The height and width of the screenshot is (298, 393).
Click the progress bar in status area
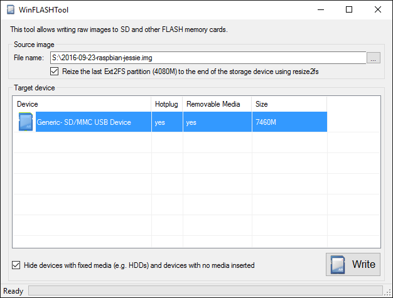point(204,291)
